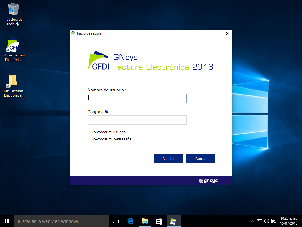Close the Inicio de sesión window
Screen dimensions: 302x227
pyautogui.click(x=228, y=33)
